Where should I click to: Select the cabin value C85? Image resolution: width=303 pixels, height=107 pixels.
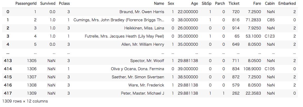click(270, 20)
